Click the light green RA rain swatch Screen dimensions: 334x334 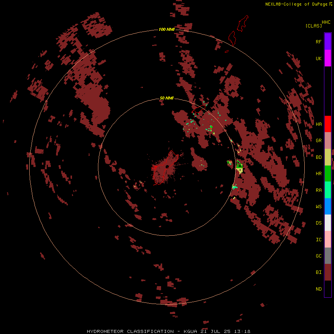point(328,190)
